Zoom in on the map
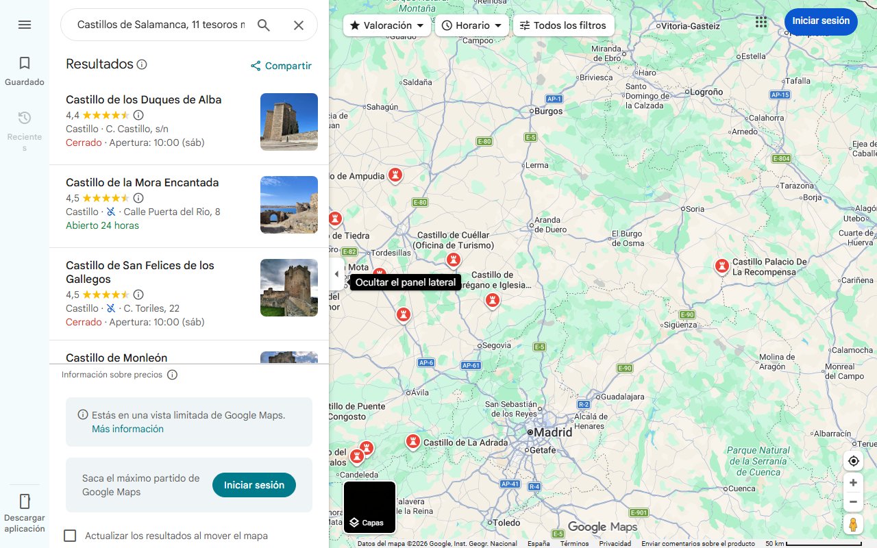 (x=853, y=482)
